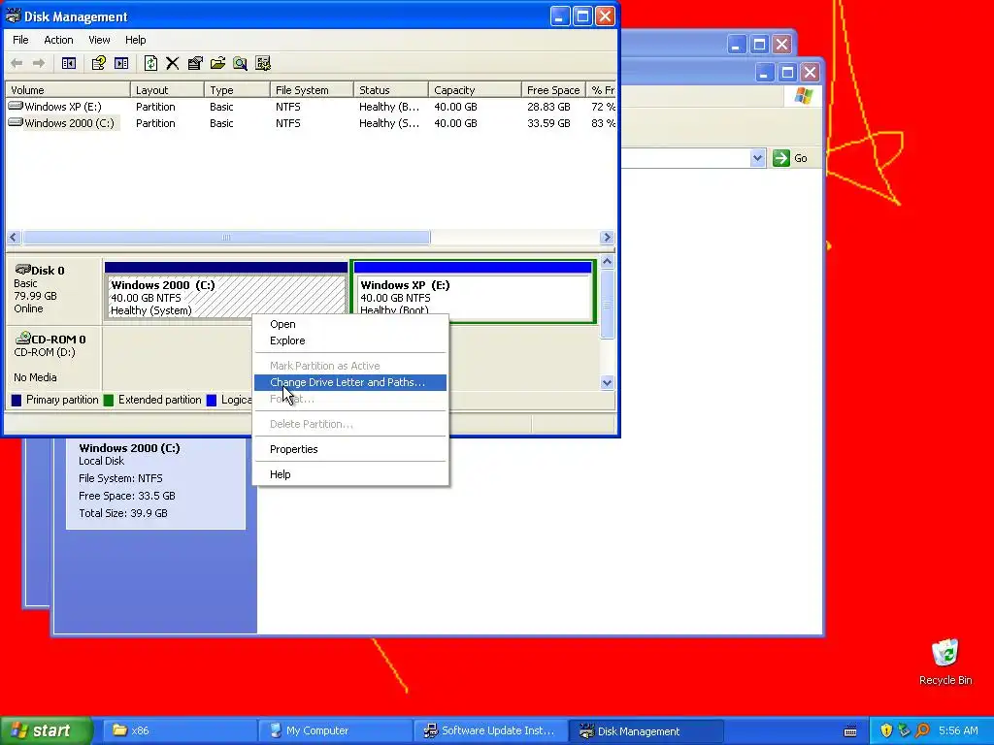The height and width of the screenshot is (745, 994).
Task: Select the Windows 2000 (C:) partition block
Action: pyautogui.click(x=226, y=291)
